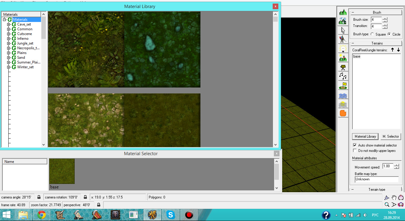Screen dimensions: 405x221
Task: Expand the Cave_set tree node
Action: click(9, 24)
